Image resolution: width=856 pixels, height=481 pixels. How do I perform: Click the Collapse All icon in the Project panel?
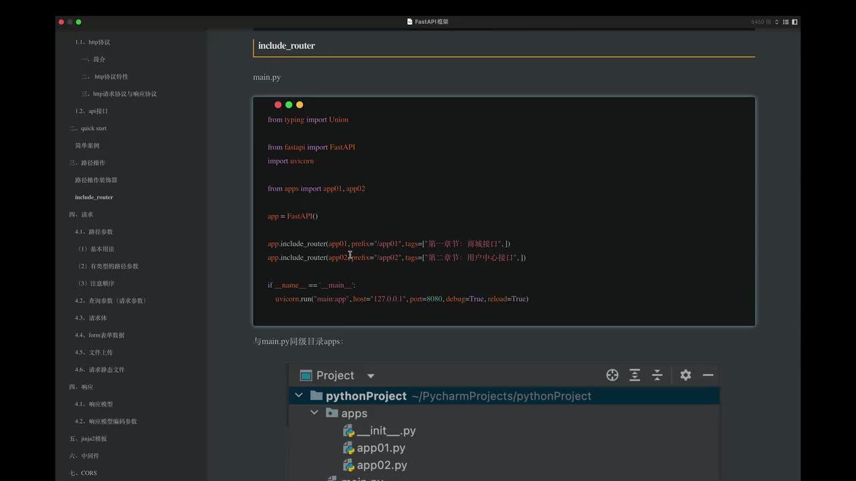[657, 375]
